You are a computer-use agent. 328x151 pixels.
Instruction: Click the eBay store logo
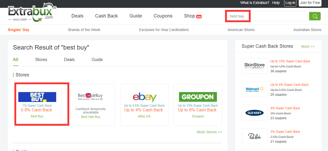pos(145,97)
